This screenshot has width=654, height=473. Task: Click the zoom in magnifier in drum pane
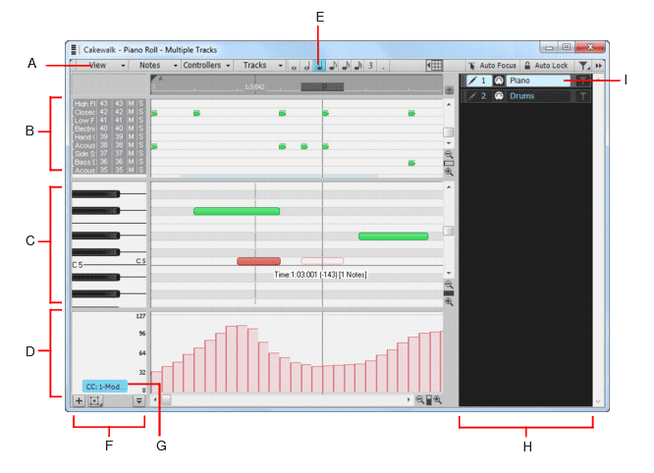449,172
